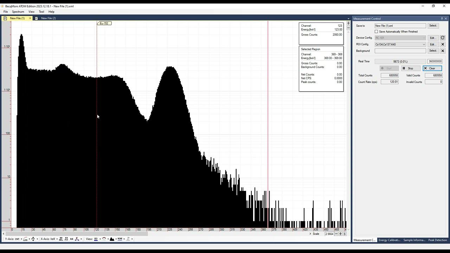Open the File menu
This screenshot has height=253, width=450.
6,12
